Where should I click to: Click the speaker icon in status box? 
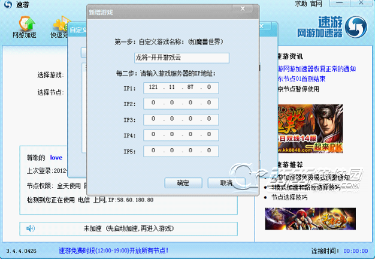(31, 228)
